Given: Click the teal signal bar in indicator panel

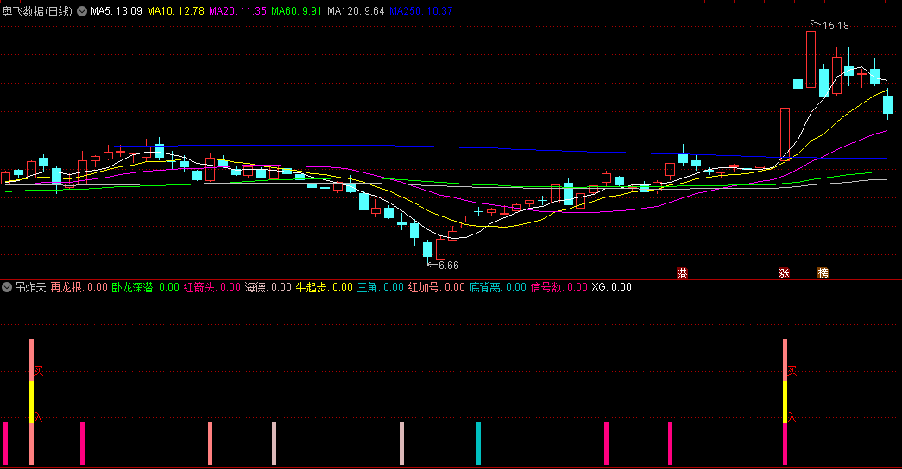Looking at the screenshot, I should click(x=478, y=443).
